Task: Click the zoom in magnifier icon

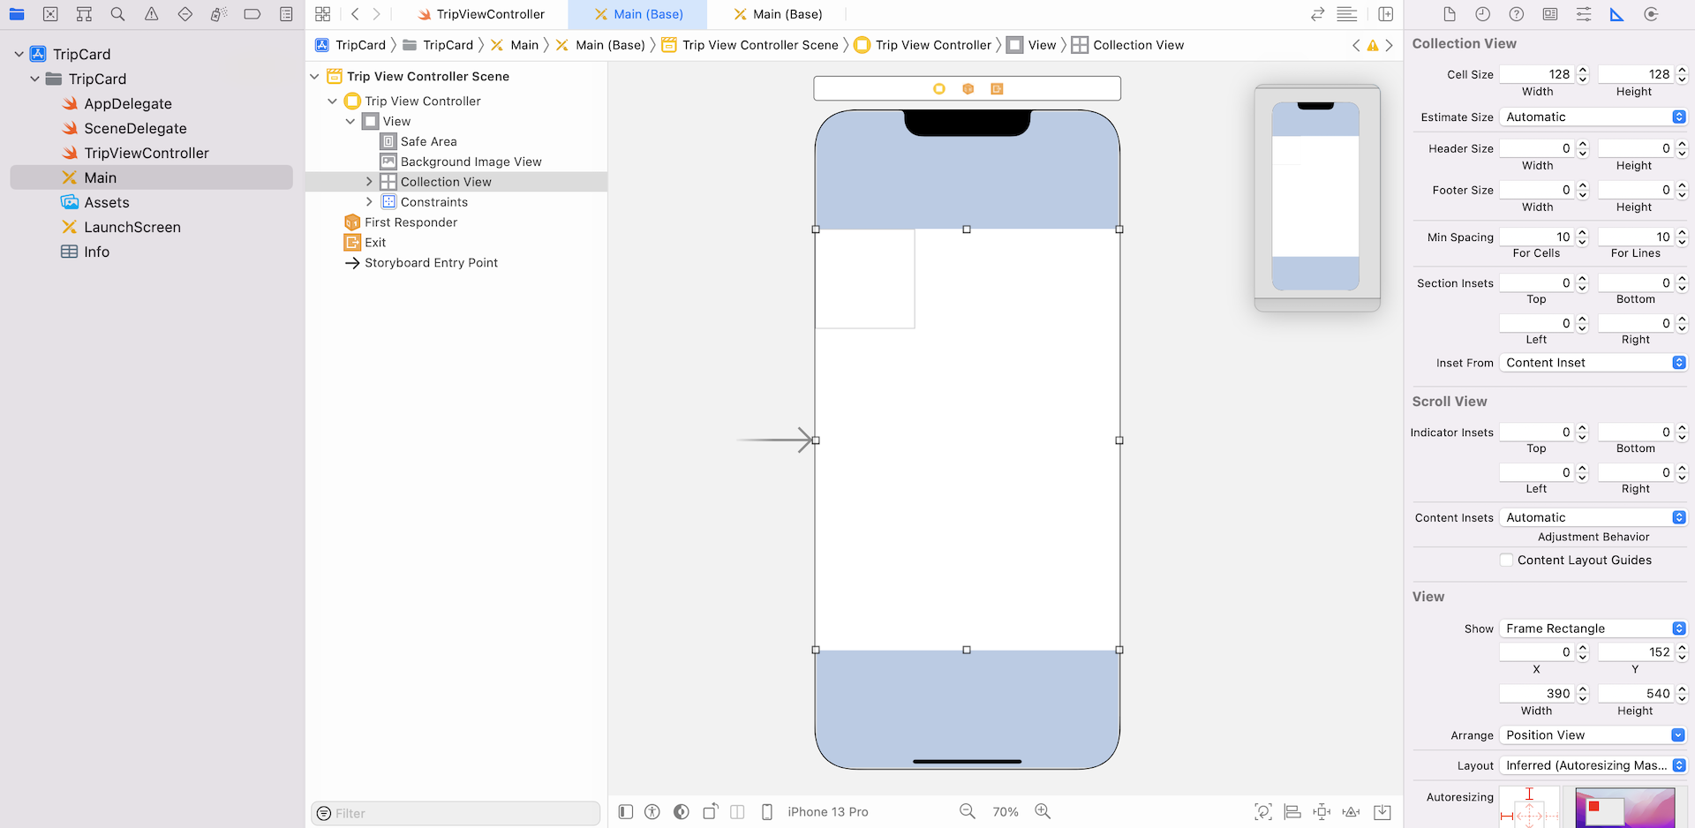Action: tap(1043, 811)
